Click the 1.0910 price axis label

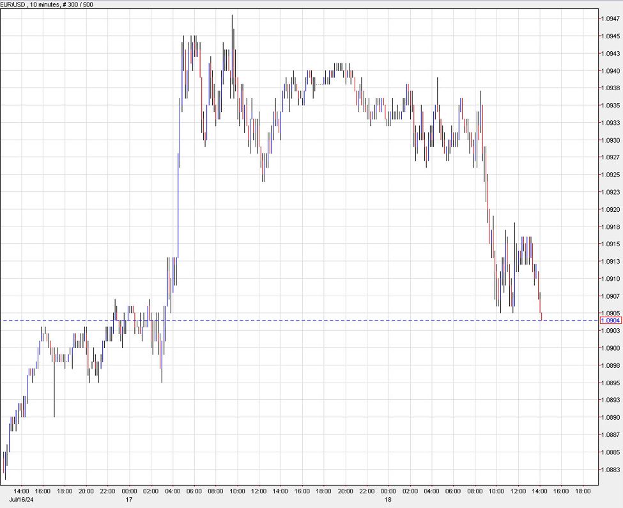click(x=610, y=279)
